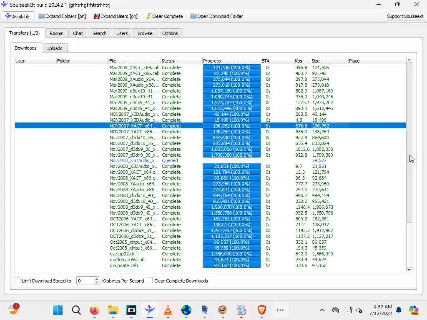Open VLC media player from the taskbar
The height and width of the screenshot is (320, 427).
pos(168,310)
